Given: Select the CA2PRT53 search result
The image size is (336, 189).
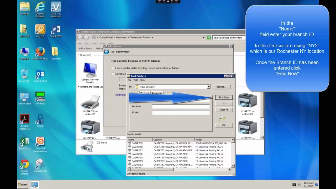Looking at the screenshot, I should click(137, 161).
